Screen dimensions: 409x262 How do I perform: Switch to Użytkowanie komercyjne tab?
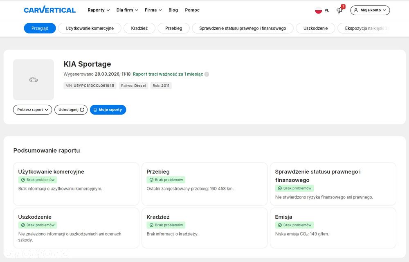(x=90, y=28)
